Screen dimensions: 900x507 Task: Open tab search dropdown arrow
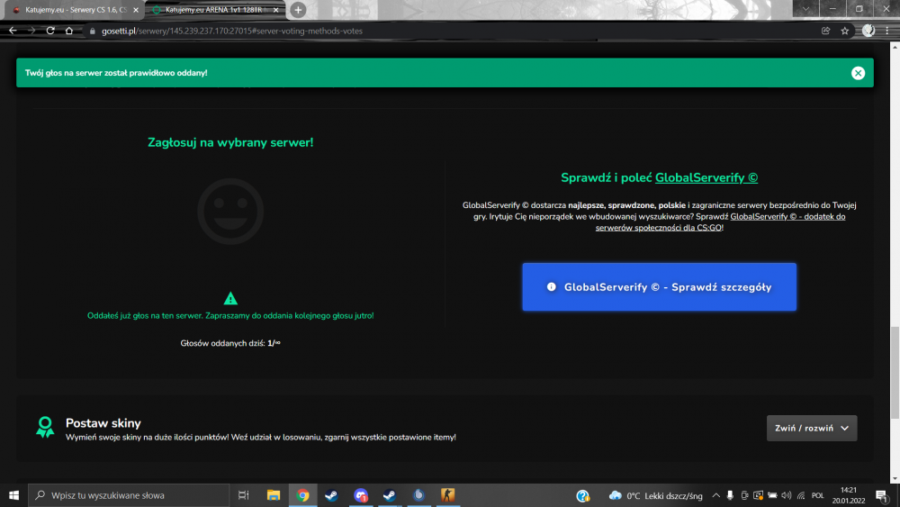pyautogui.click(x=805, y=9)
